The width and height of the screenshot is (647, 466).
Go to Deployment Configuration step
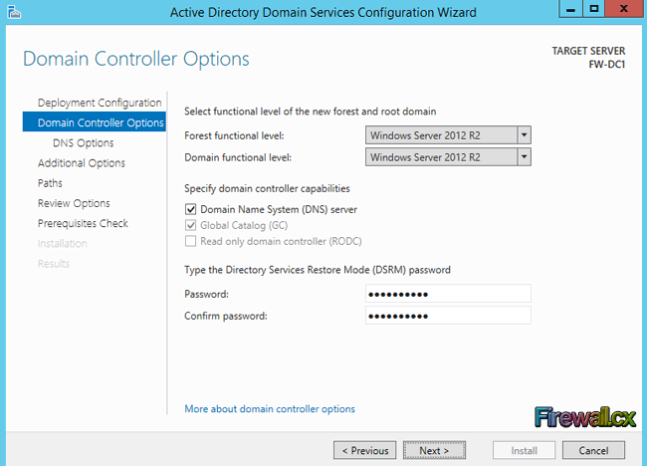click(x=100, y=103)
